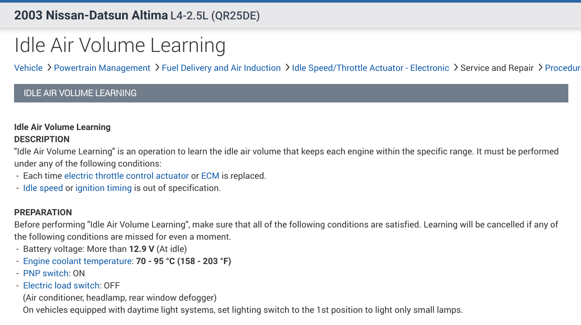Click chevron before Idle Speed/Throttle Actuator
Image resolution: width=581 pixels, height=325 pixels.
[287, 68]
